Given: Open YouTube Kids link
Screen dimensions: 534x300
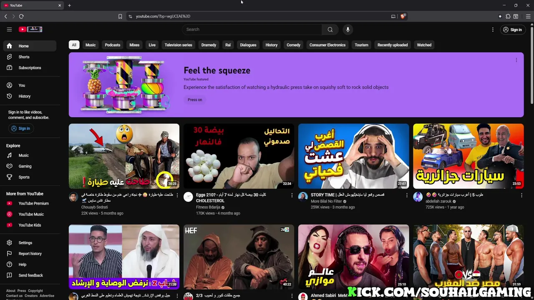Looking at the screenshot, I should coord(30,225).
